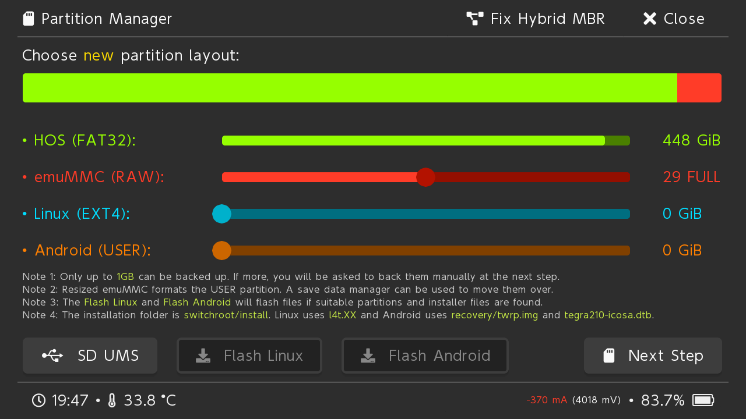Screen dimensions: 746x419
Task: Click 'Flash Linux' highlighted text in Note 3
Action: (x=111, y=303)
